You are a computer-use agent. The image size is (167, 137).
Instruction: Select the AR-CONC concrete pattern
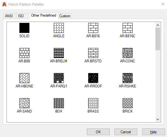[x=128, y=53]
